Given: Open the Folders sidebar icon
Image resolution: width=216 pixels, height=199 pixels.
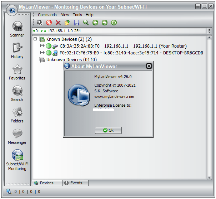Looking at the screenshot, I should [17, 112].
